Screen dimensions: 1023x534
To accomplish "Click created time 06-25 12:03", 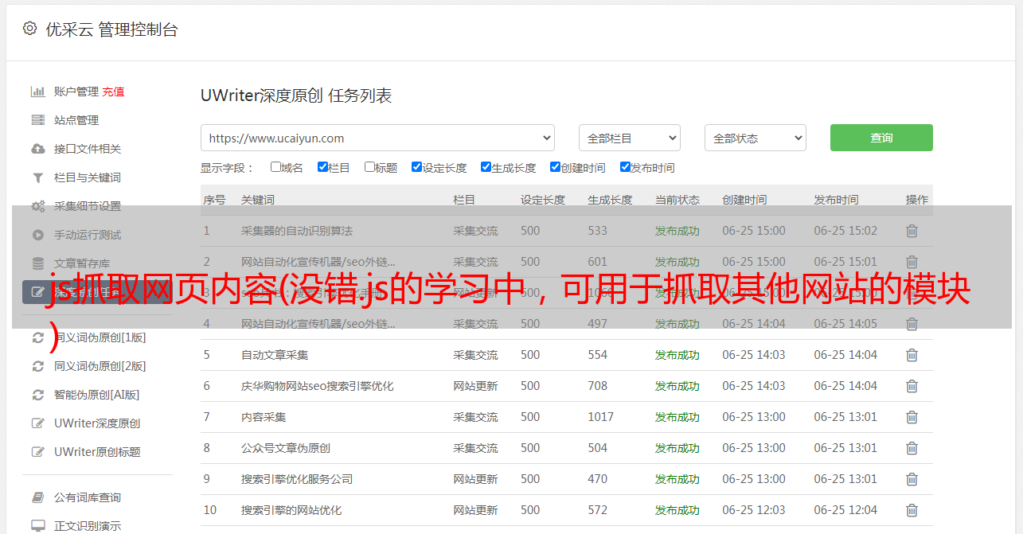I will pos(754,510).
